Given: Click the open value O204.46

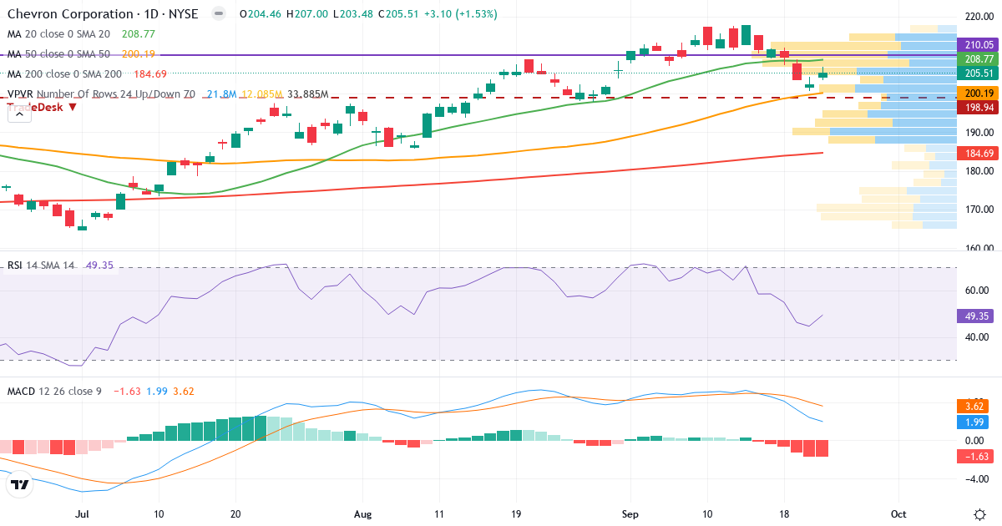Looking at the screenshot, I should [259, 14].
